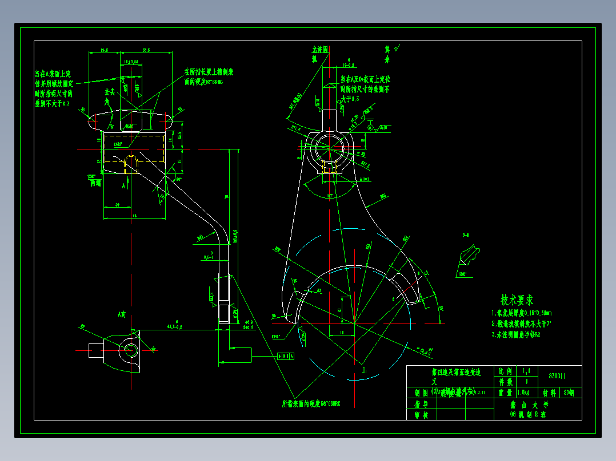Pick the B-B hatched section view
Viewport: 616px width, 461px height.
[470, 254]
